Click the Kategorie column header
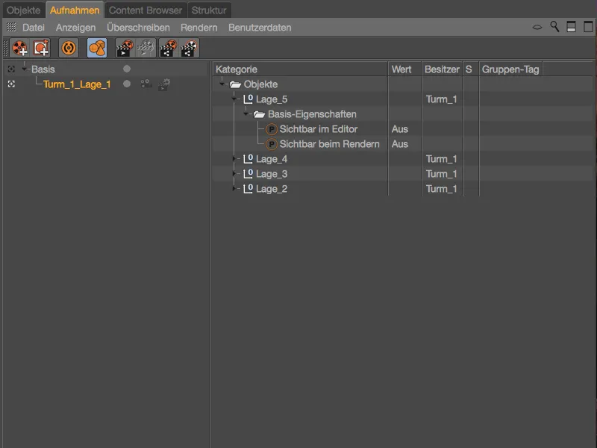 pos(301,69)
